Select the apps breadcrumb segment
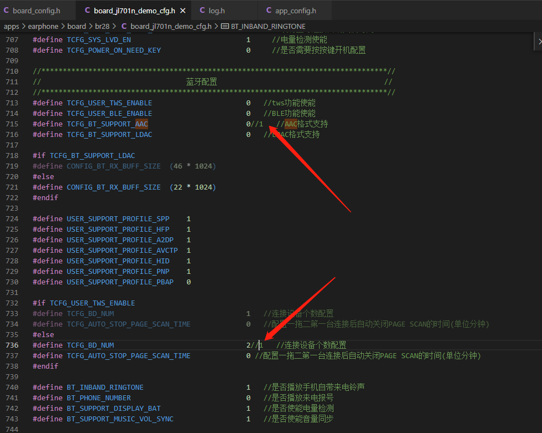Screen dimensions: 542x433 click(x=12, y=26)
